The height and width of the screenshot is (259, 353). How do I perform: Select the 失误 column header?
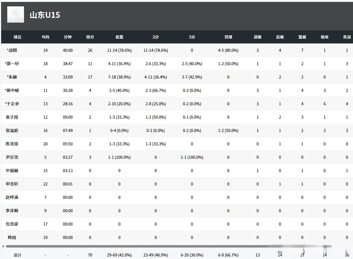347,37
